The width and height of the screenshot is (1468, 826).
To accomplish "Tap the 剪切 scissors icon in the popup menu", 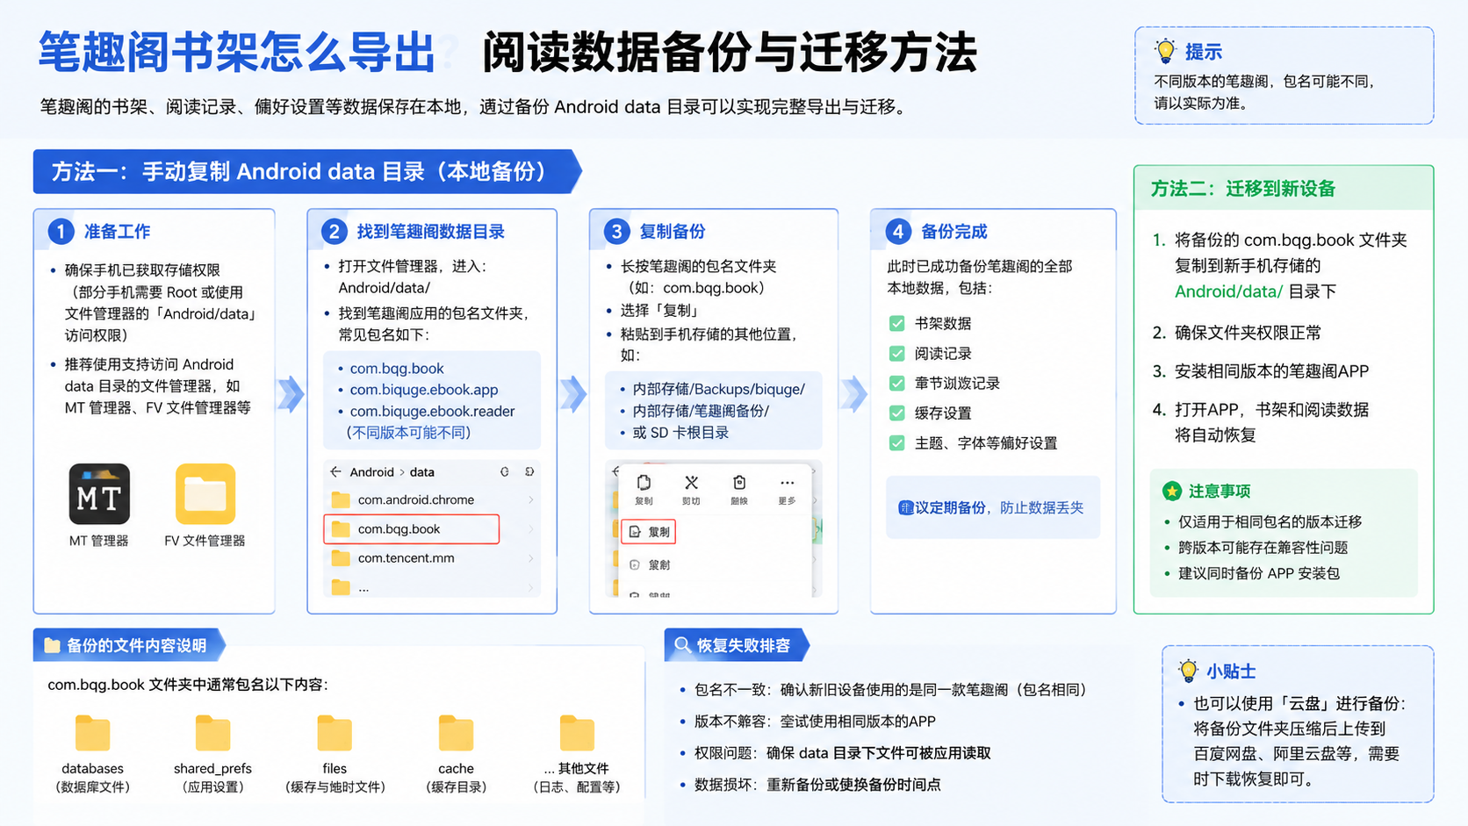I will pos(692,483).
